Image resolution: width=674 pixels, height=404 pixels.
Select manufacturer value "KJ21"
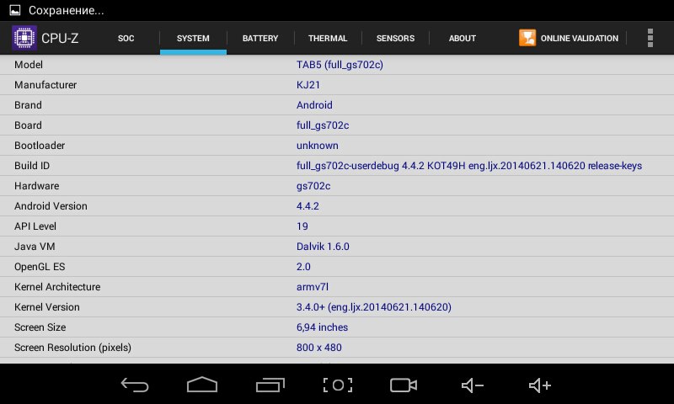308,84
